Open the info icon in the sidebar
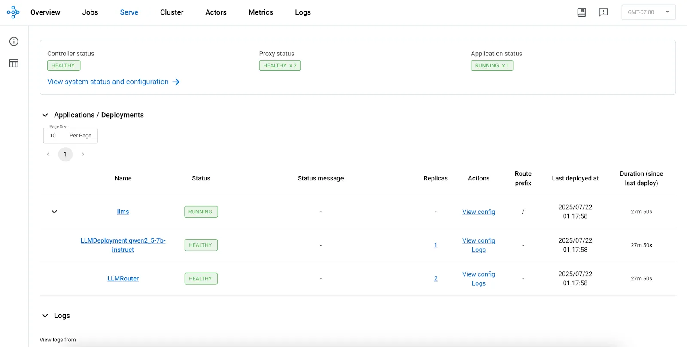This screenshot has width=687, height=347. tap(14, 41)
